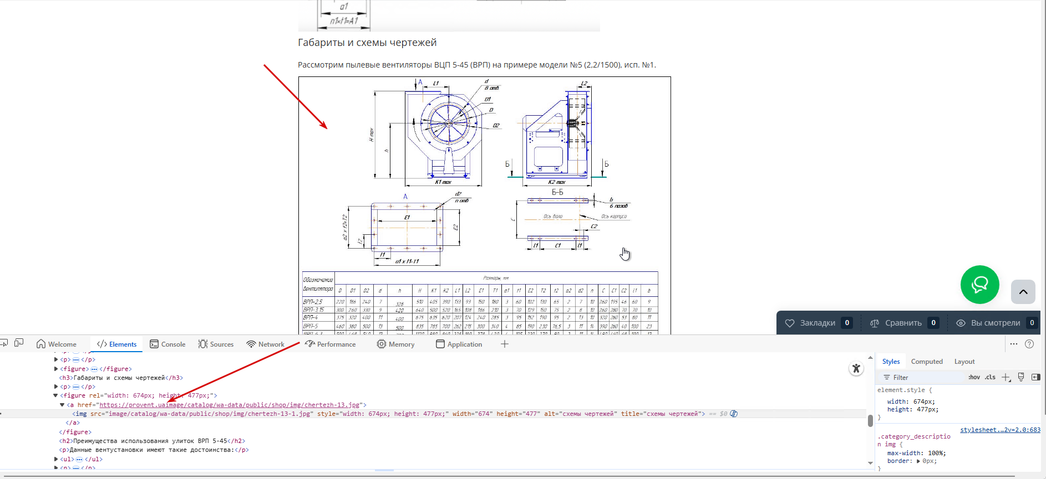1046x479 pixels.
Task: Click the DOM scrollbar up arrow
Action: coord(870,358)
